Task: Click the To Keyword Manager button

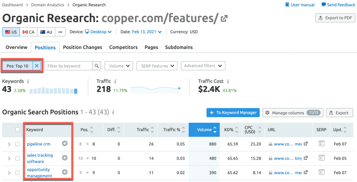Action: point(233,112)
